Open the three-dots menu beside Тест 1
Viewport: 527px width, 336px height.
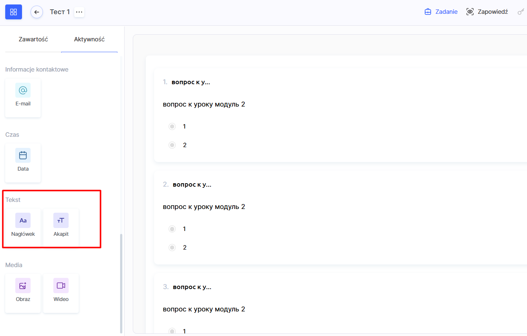coord(79,12)
